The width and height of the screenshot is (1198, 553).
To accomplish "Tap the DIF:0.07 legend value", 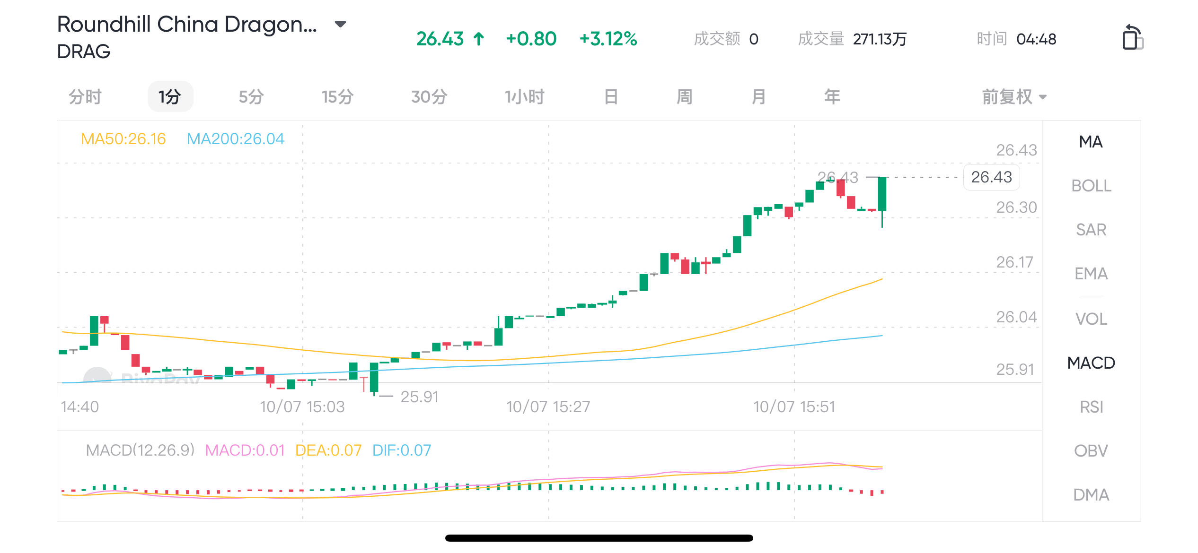I will pos(402,450).
